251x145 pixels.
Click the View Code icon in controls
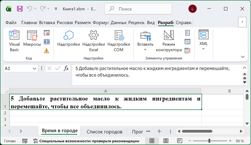click(187, 42)
